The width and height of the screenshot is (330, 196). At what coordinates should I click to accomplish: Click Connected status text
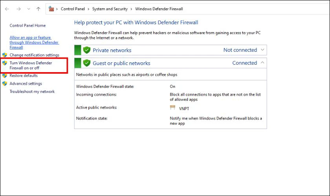coord(244,63)
